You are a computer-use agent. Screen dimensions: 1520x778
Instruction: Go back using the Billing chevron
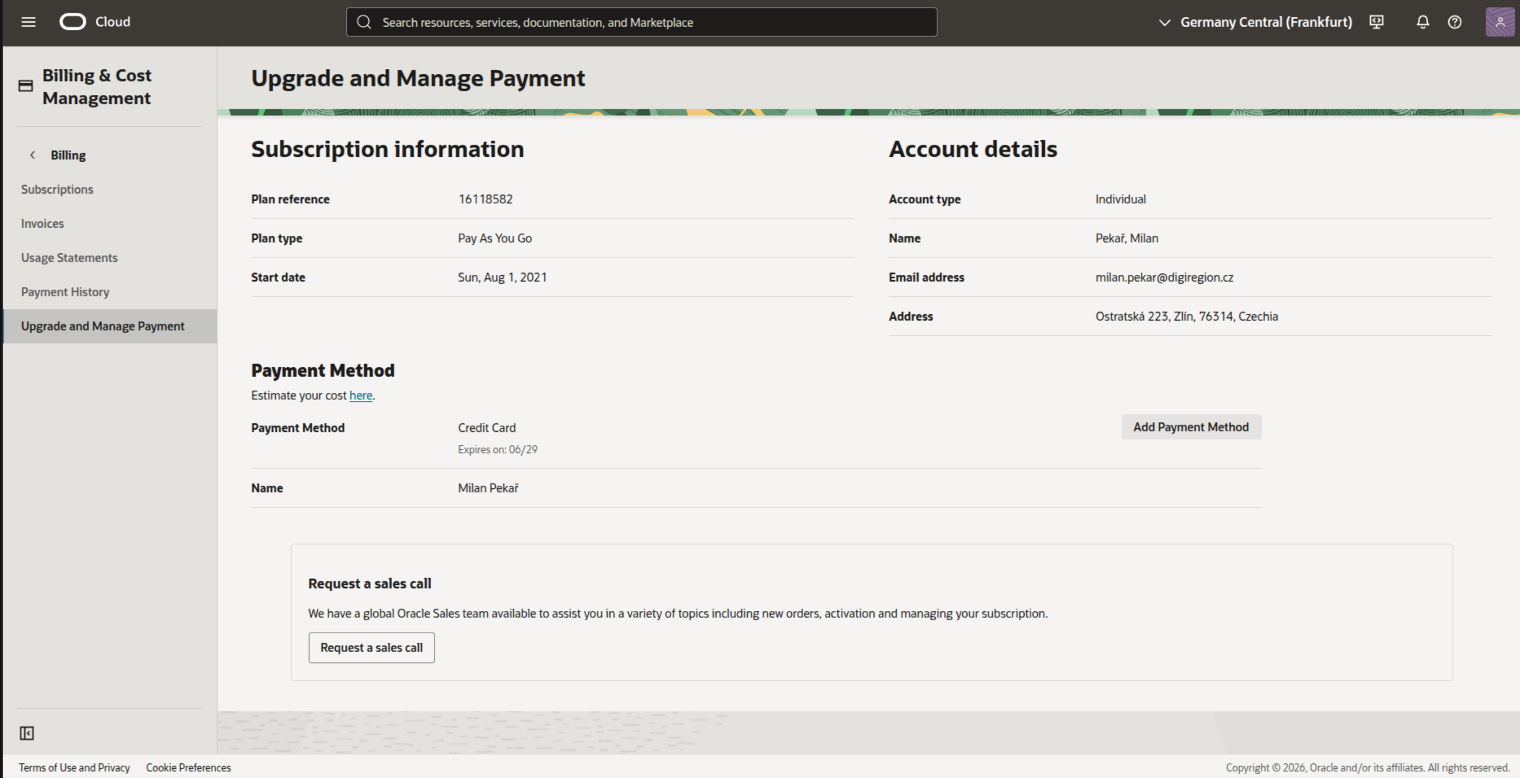click(x=33, y=155)
